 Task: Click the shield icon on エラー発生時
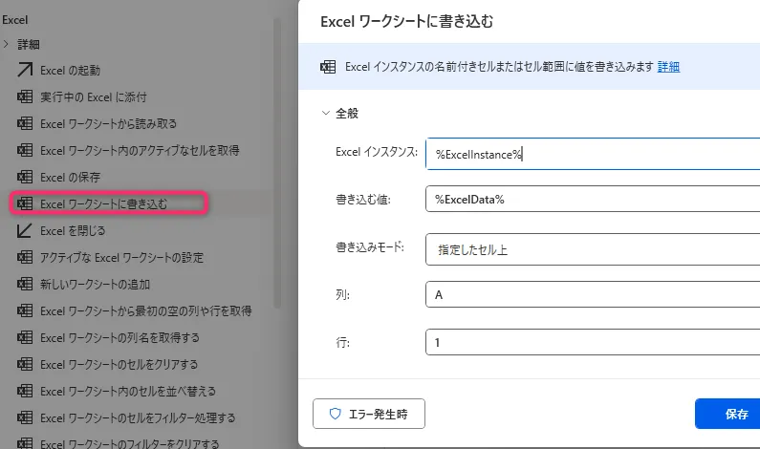[x=335, y=414]
